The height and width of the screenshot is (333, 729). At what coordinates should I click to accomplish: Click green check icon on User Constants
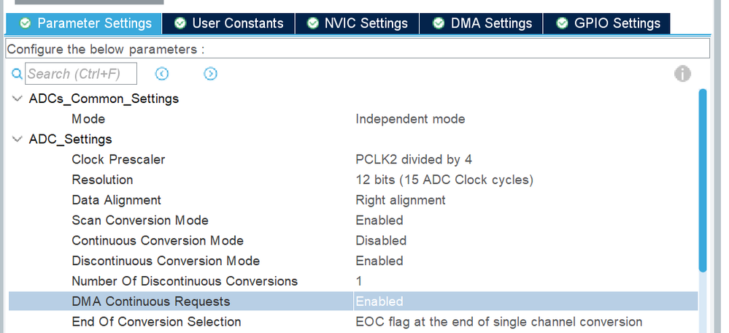tap(180, 23)
